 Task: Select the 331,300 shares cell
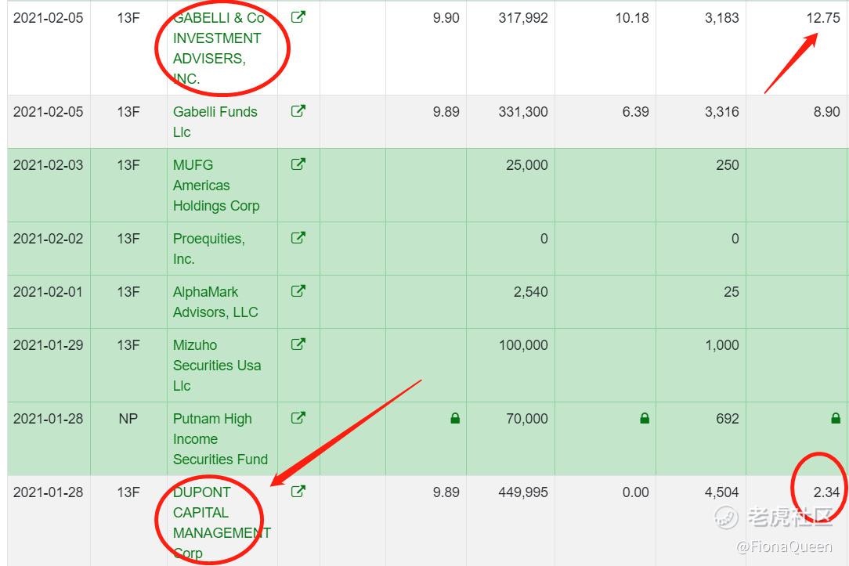[x=523, y=111]
